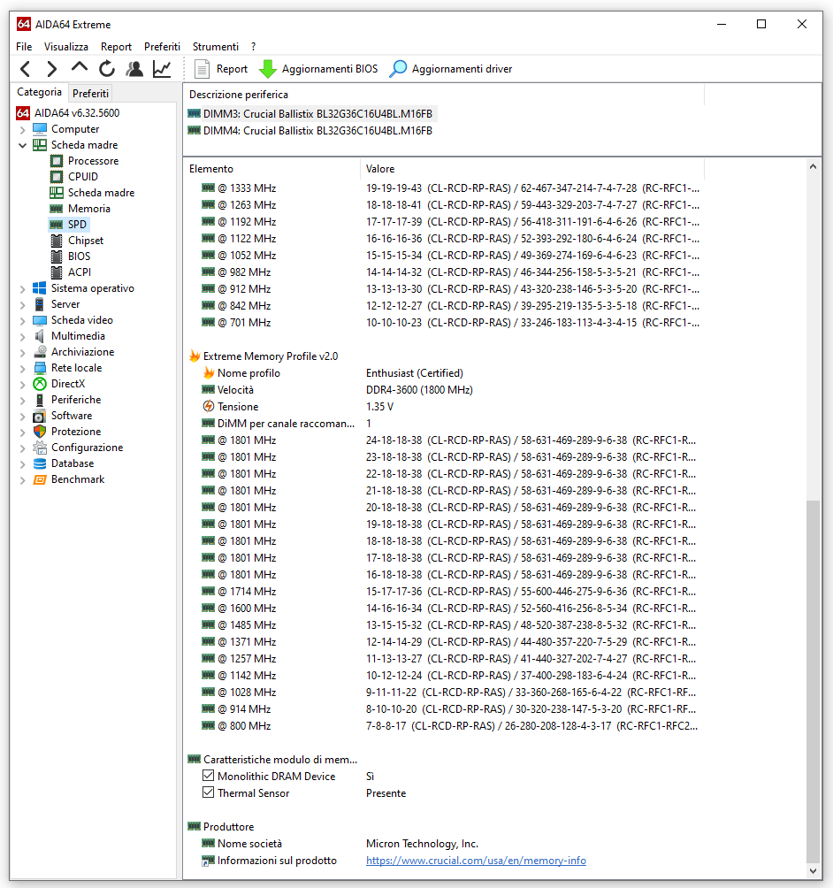Open the Visualizza menu

tap(66, 47)
